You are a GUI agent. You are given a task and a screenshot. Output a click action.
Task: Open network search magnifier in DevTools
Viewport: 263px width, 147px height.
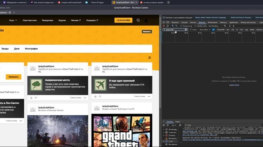coord(176,26)
